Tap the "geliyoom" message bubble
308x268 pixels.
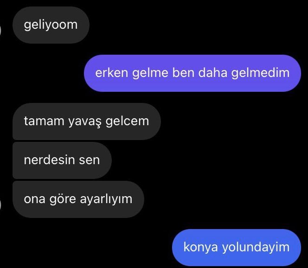51,25
